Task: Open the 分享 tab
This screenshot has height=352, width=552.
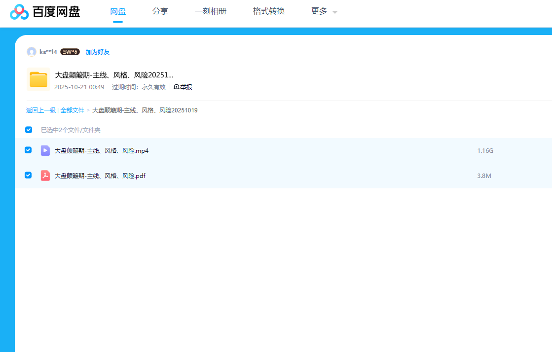Action: [x=160, y=11]
